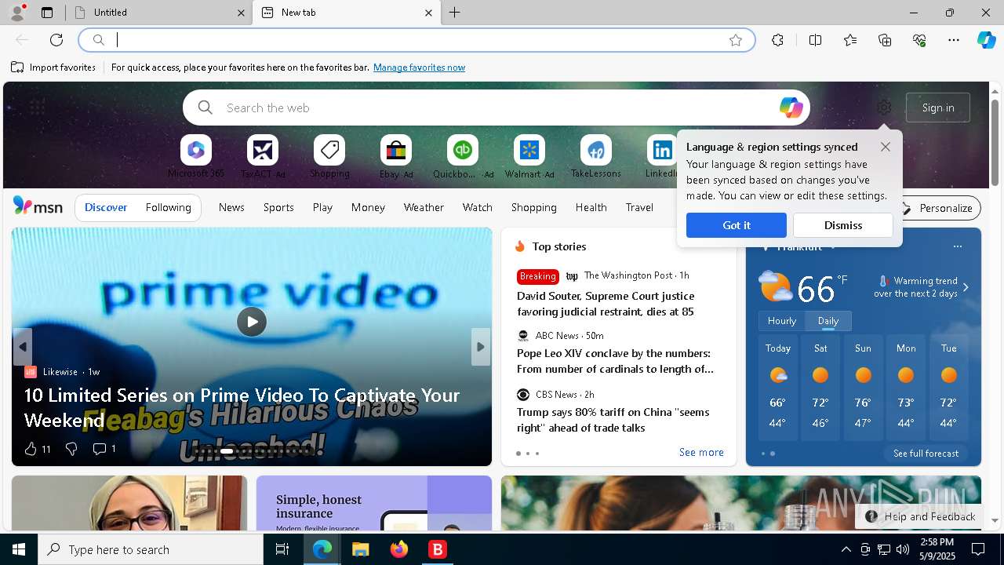This screenshot has height=565, width=1004.
Task: Open a new tab with plus button
Action: pos(455,13)
